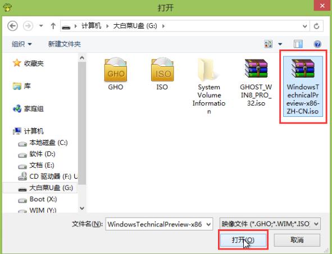Select the GHO folder
The image size is (332, 254).
coord(116,74)
